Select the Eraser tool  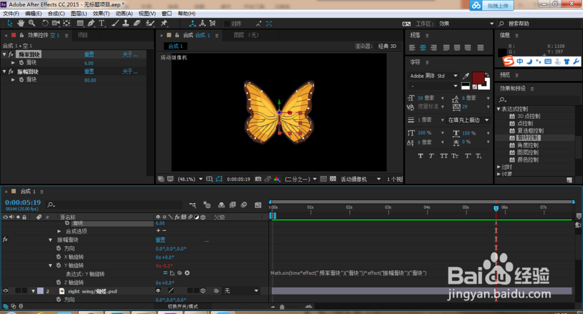137,23
